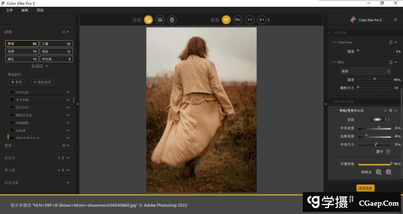Viewport: 403px width, 214px height.
Task: Set zoom to 1:1
Action: (250, 20)
